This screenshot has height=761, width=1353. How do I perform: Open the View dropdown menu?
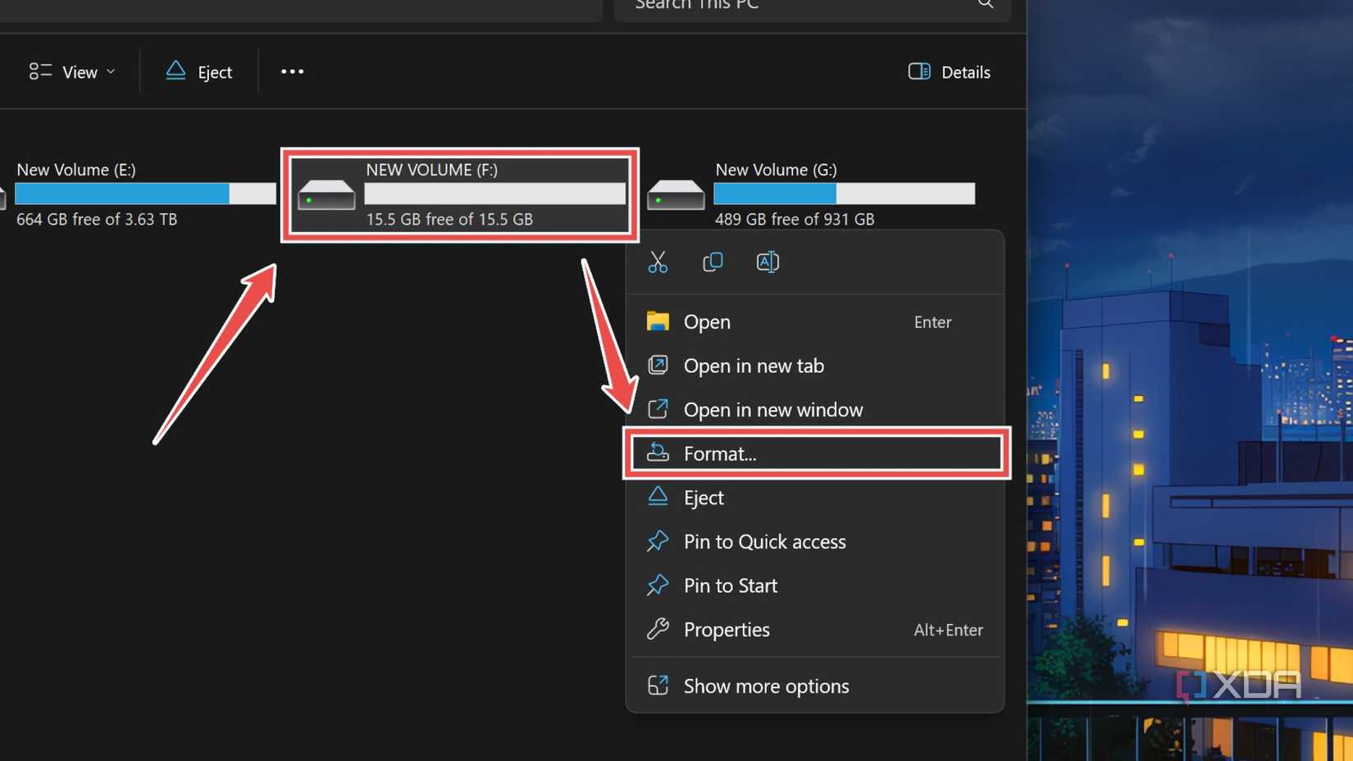pos(72,72)
